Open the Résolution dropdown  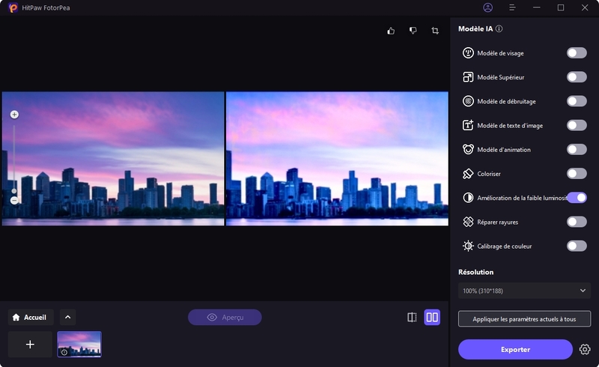[x=524, y=291]
